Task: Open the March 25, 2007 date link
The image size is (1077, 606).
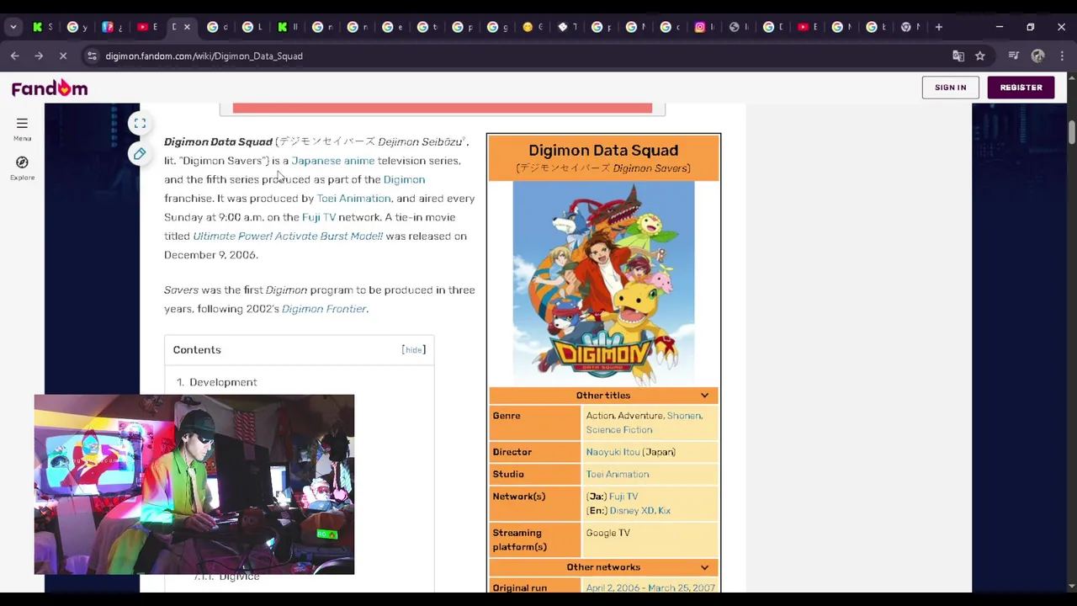Action: coord(682,588)
